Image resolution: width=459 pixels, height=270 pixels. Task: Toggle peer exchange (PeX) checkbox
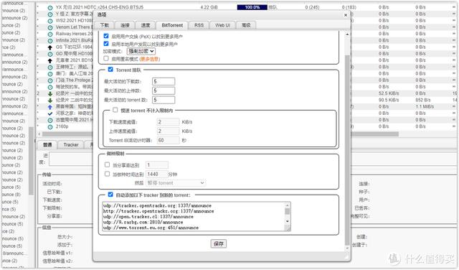click(106, 36)
